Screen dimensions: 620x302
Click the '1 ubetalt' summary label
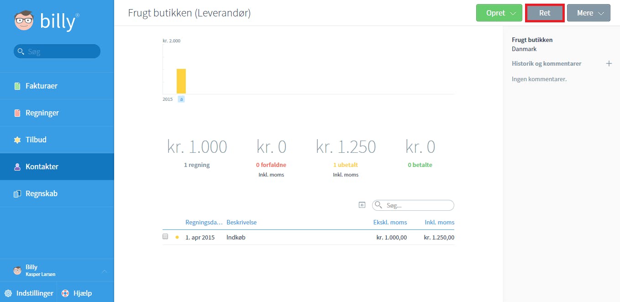coord(346,165)
